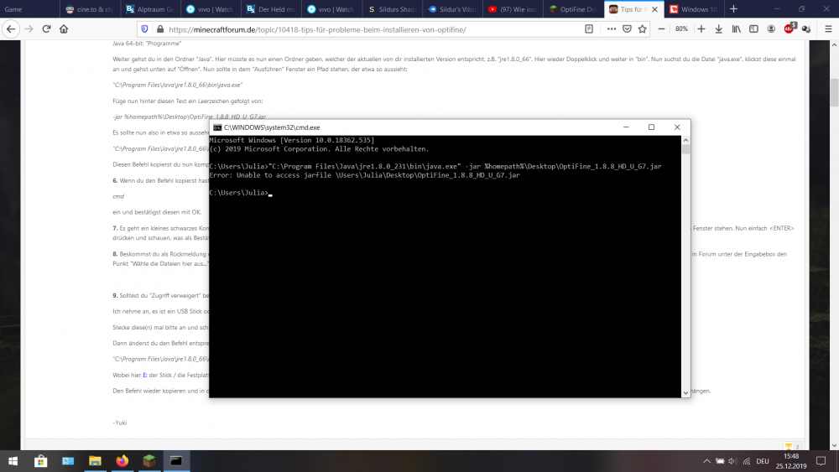
Task: Switch to the YouTube (97) tab
Action: tap(513, 9)
